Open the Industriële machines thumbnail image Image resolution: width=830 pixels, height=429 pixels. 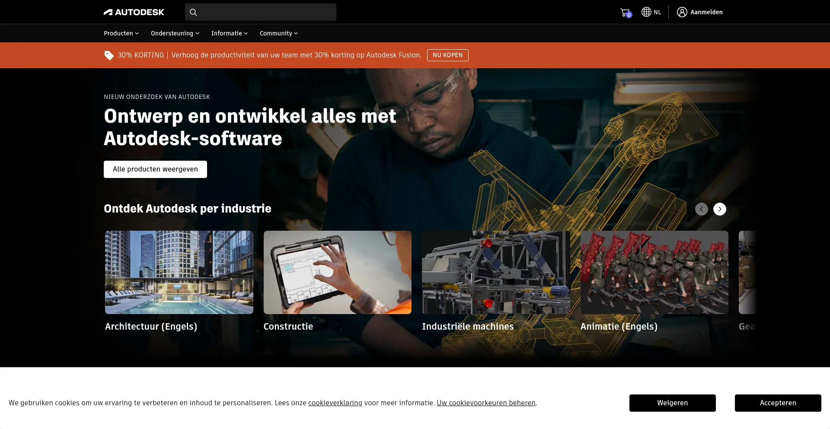point(496,272)
